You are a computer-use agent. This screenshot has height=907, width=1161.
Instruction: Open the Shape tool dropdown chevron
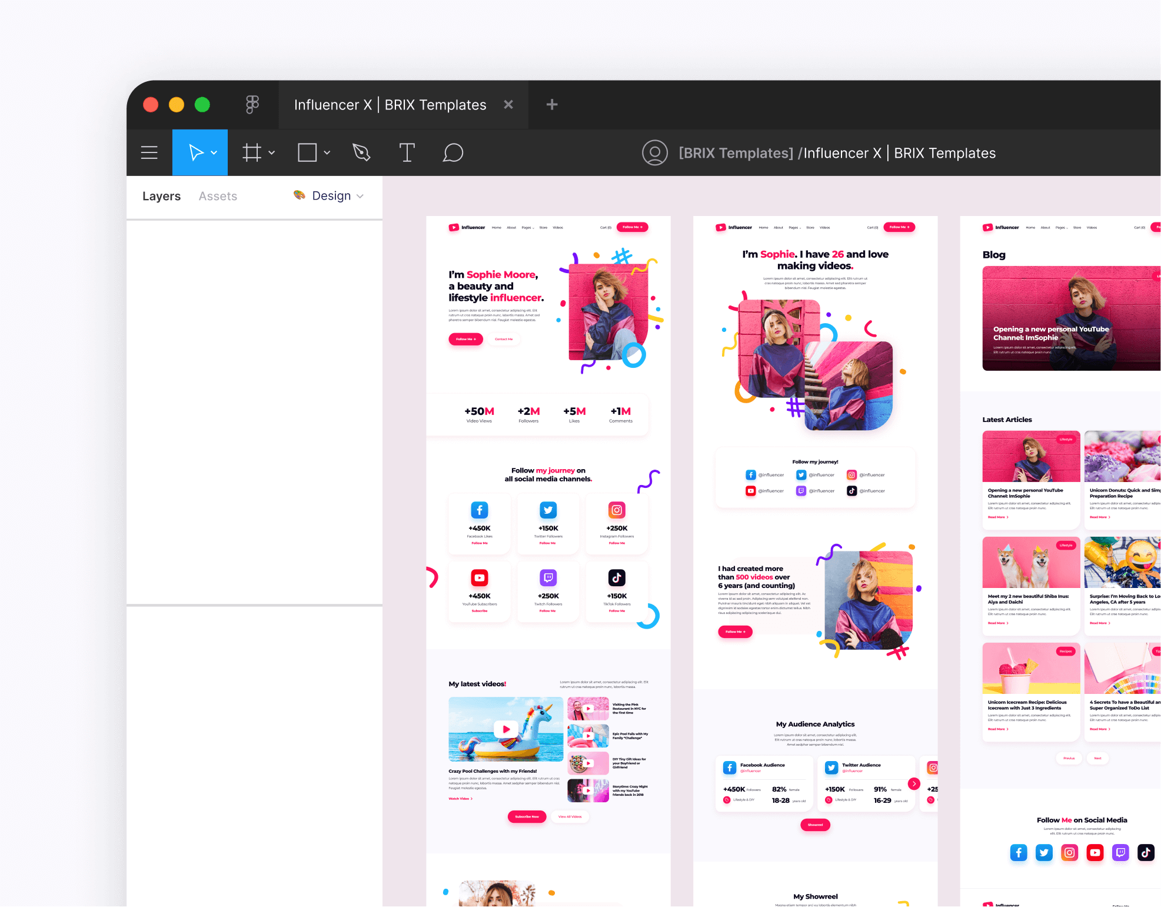click(x=327, y=152)
